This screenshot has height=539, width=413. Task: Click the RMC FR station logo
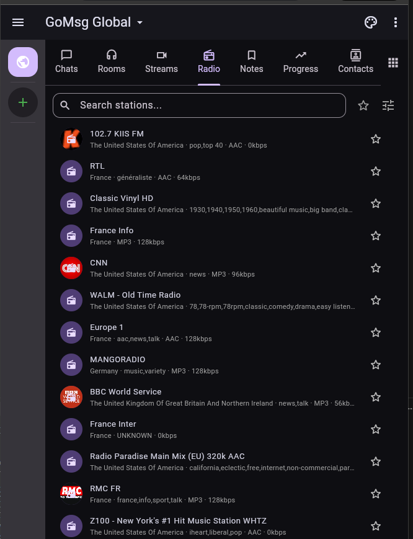pos(71,494)
